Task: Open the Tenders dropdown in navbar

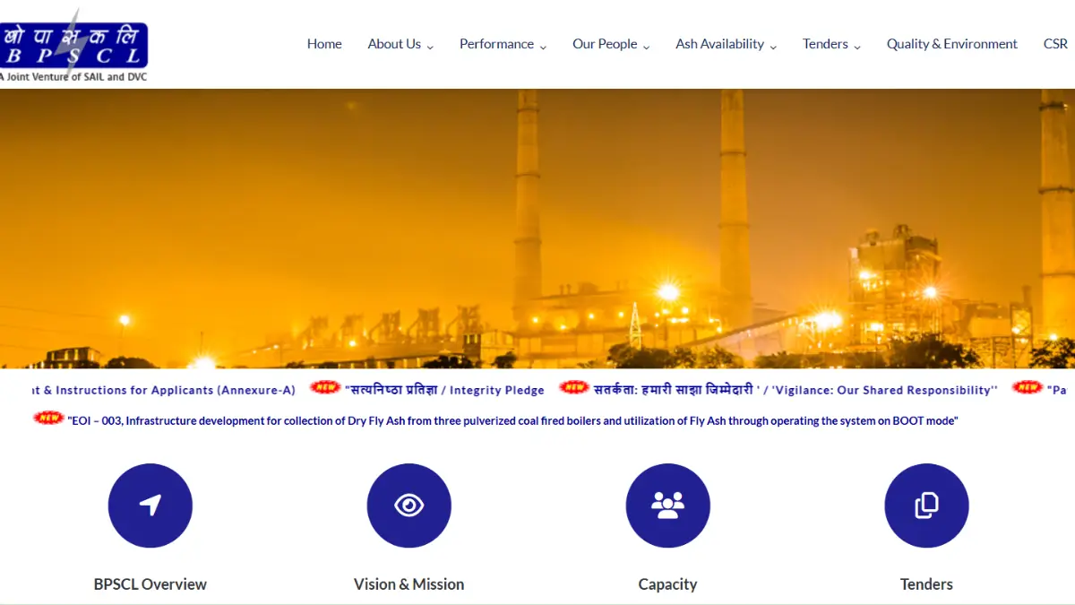Action: point(830,44)
